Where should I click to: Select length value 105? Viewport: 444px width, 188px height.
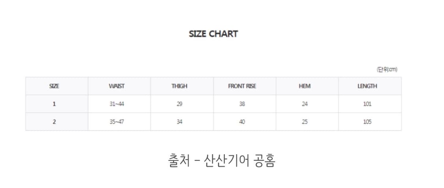pos(367,122)
